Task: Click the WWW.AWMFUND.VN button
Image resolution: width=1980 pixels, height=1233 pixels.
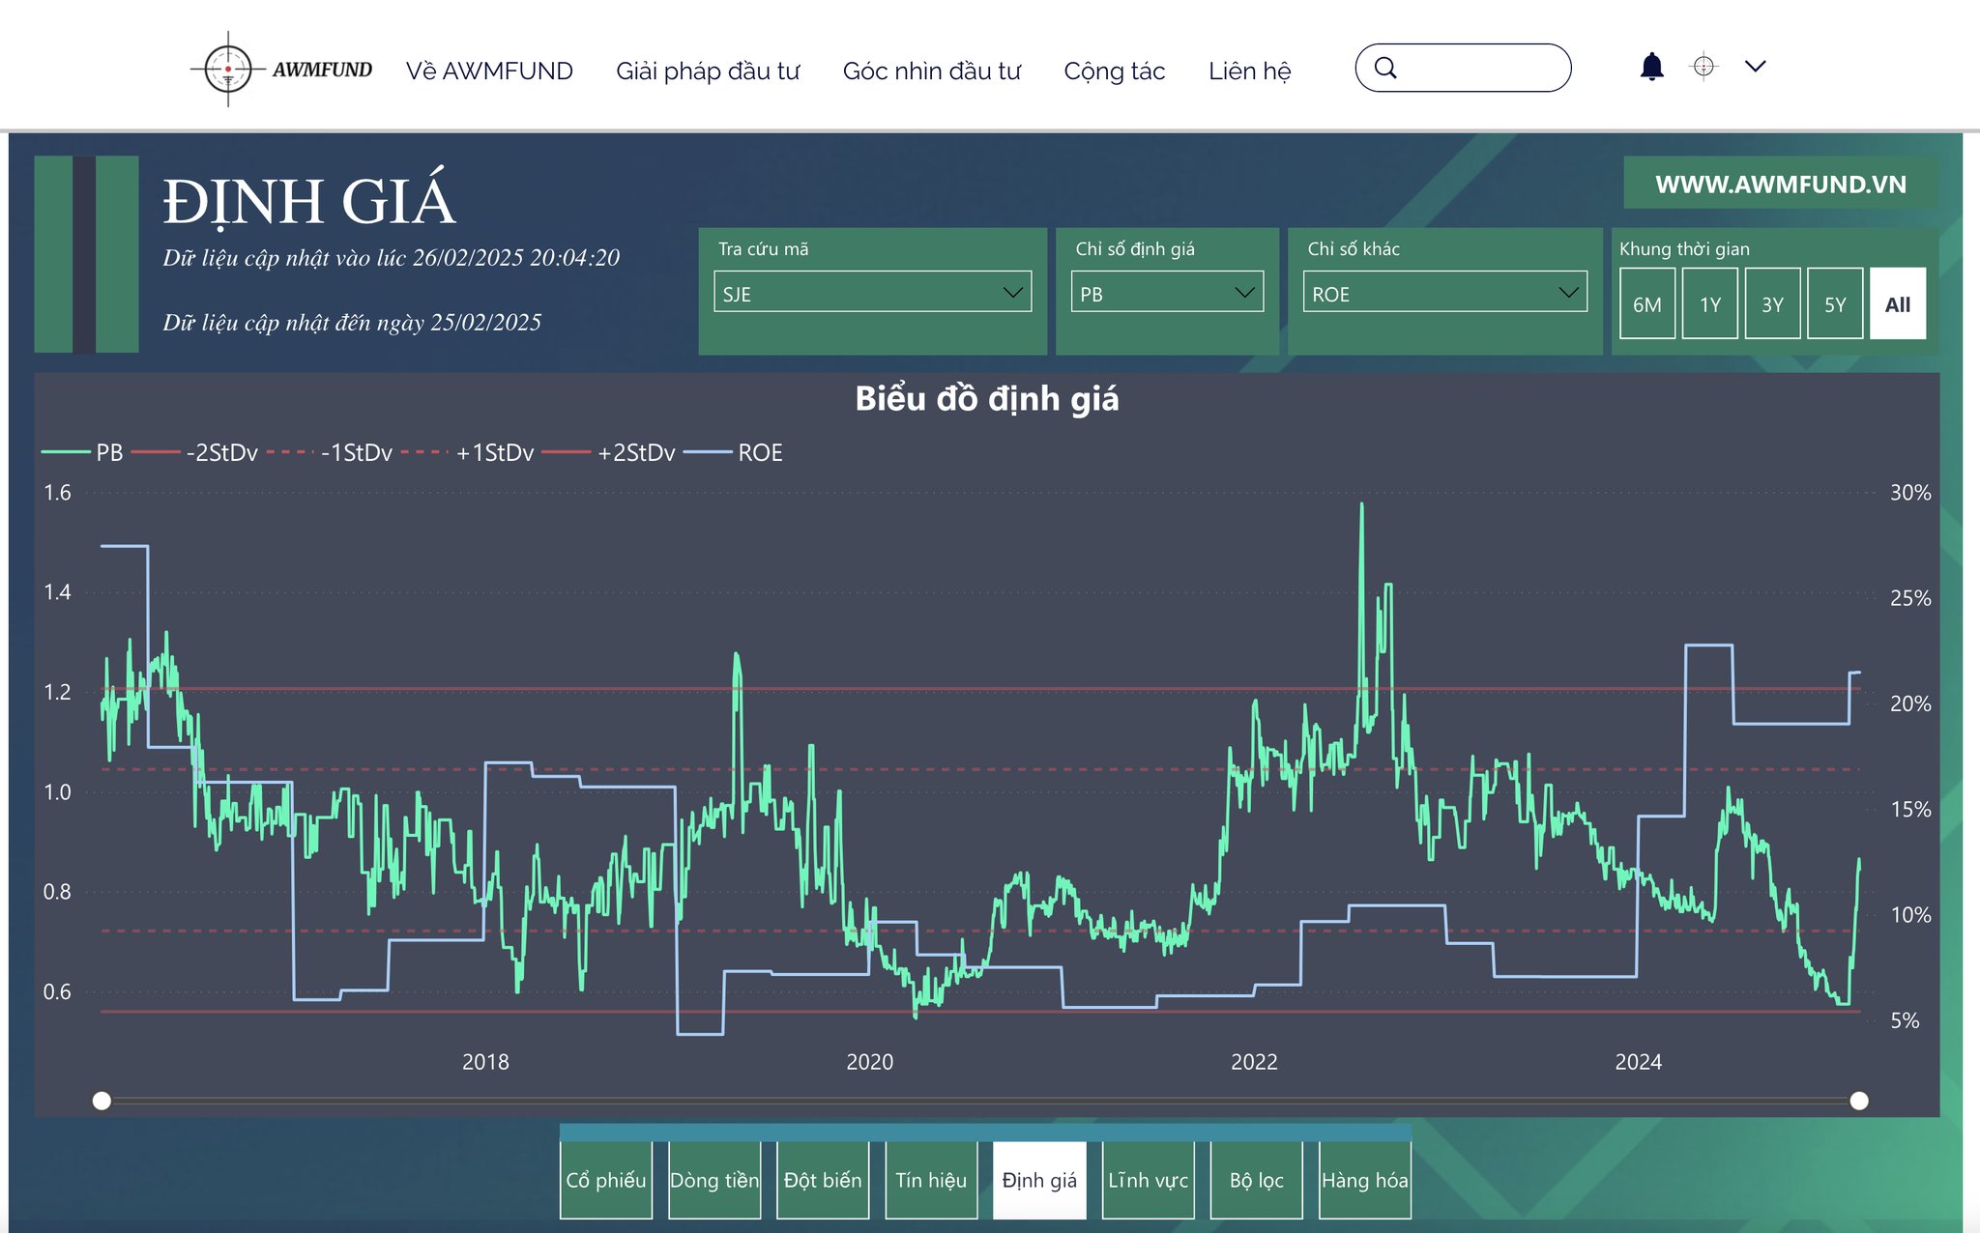Action: [1780, 184]
